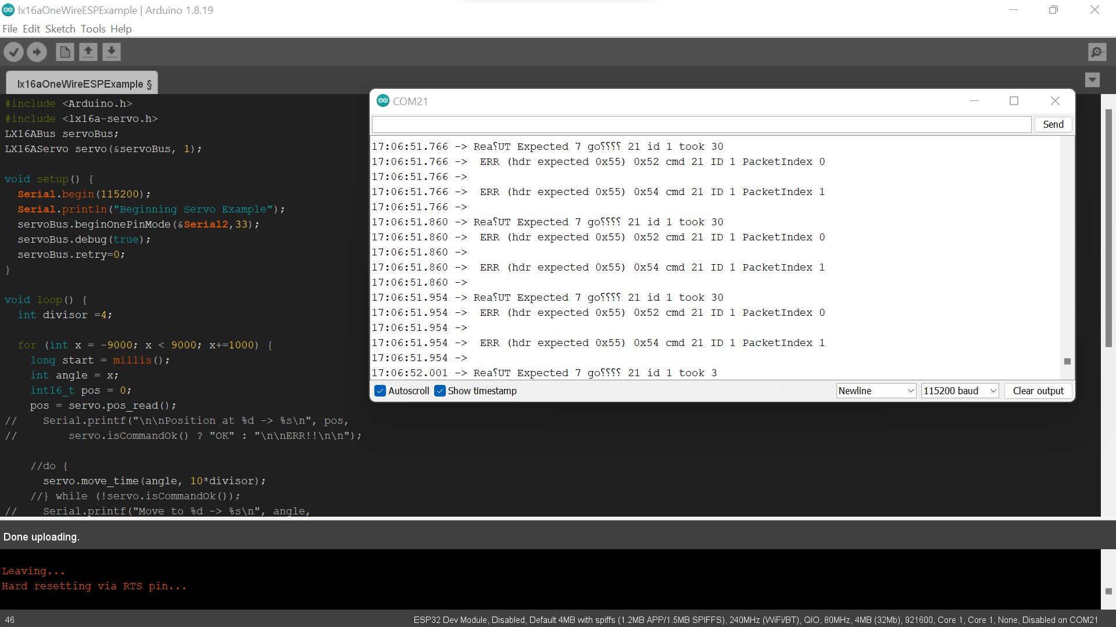Click the Upload sketch icon
The width and height of the screenshot is (1116, 627).
(37, 52)
